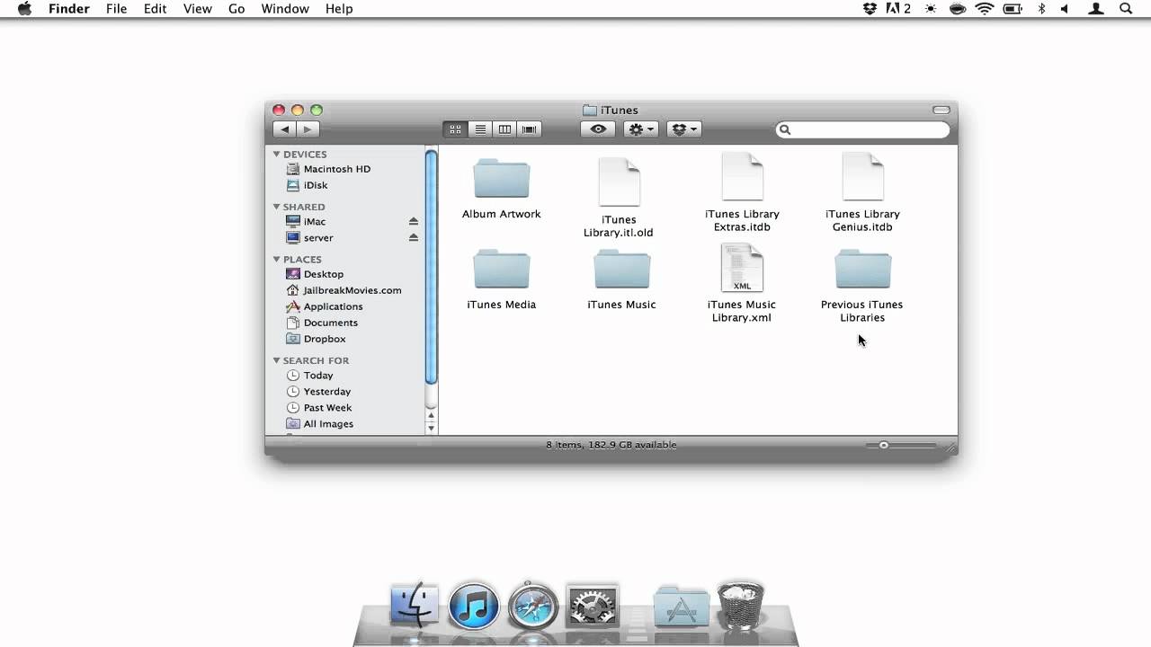Open the Album Artwork folder icon

pyautogui.click(x=502, y=178)
